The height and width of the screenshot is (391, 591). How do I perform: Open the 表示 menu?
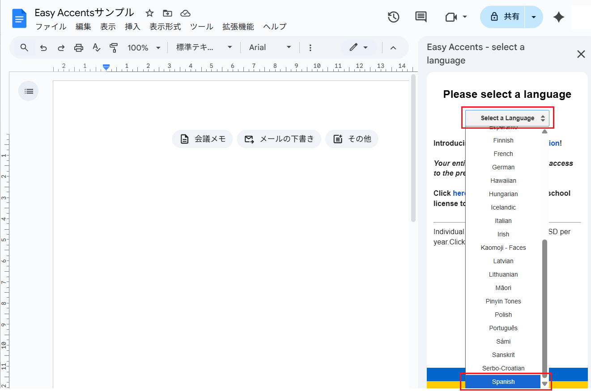108,27
